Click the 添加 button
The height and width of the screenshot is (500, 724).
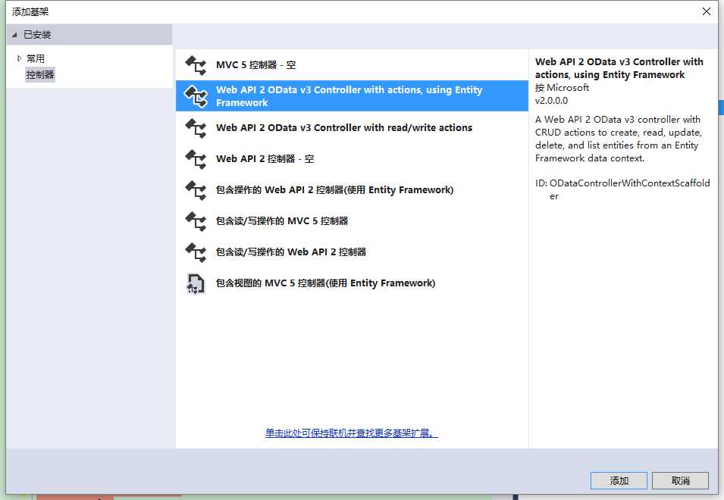point(619,480)
